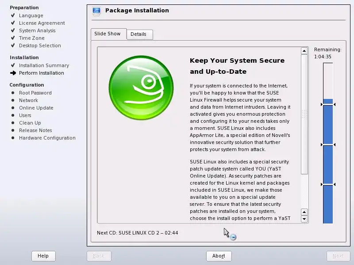
Task: Click the 'Installation Summary' step text
Action: pyautogui.click(x=44, y=65)
